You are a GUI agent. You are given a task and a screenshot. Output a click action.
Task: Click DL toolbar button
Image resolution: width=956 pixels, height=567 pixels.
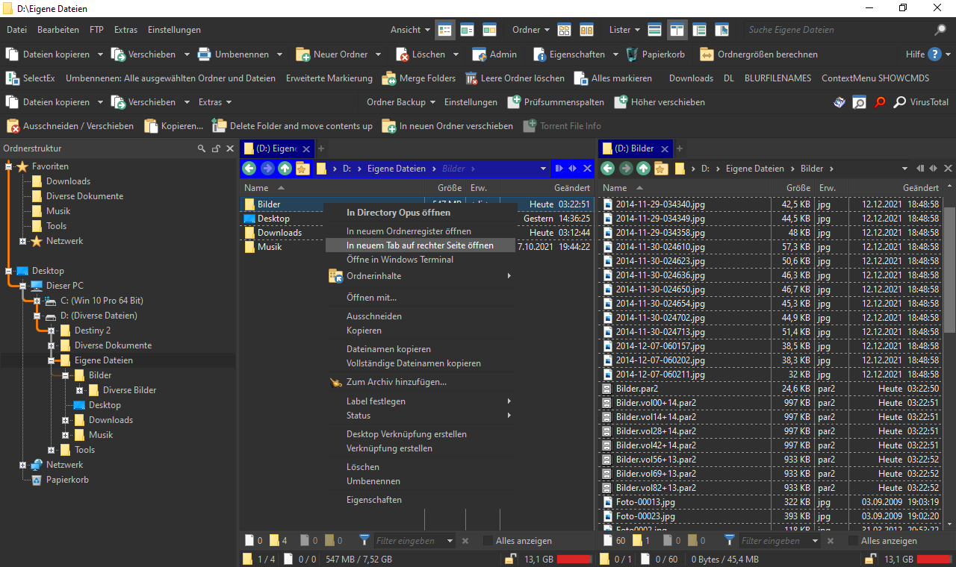pyautogui.click(x=729, y=78)
